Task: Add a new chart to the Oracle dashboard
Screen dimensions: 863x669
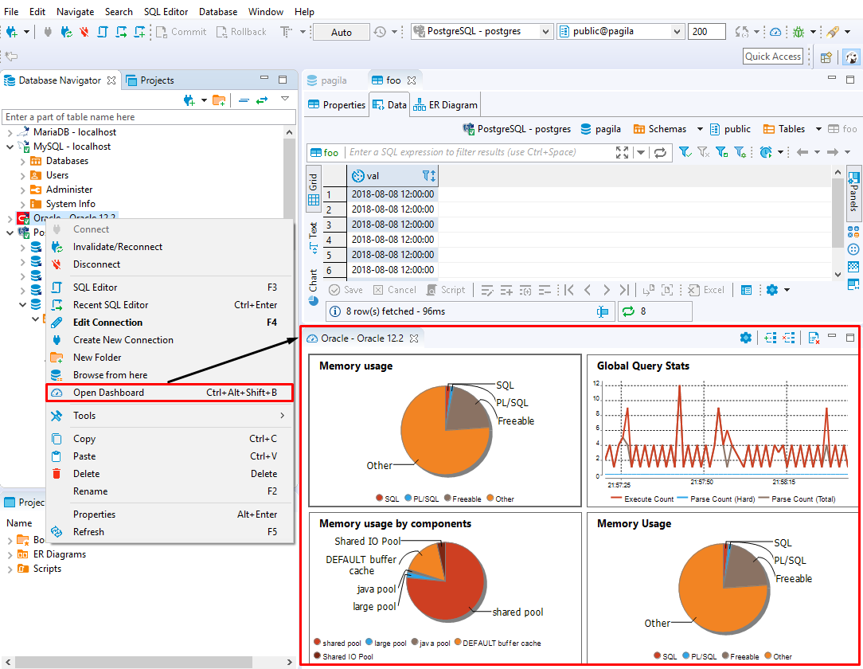Action: pyautogui.click(x=770, y=338)
